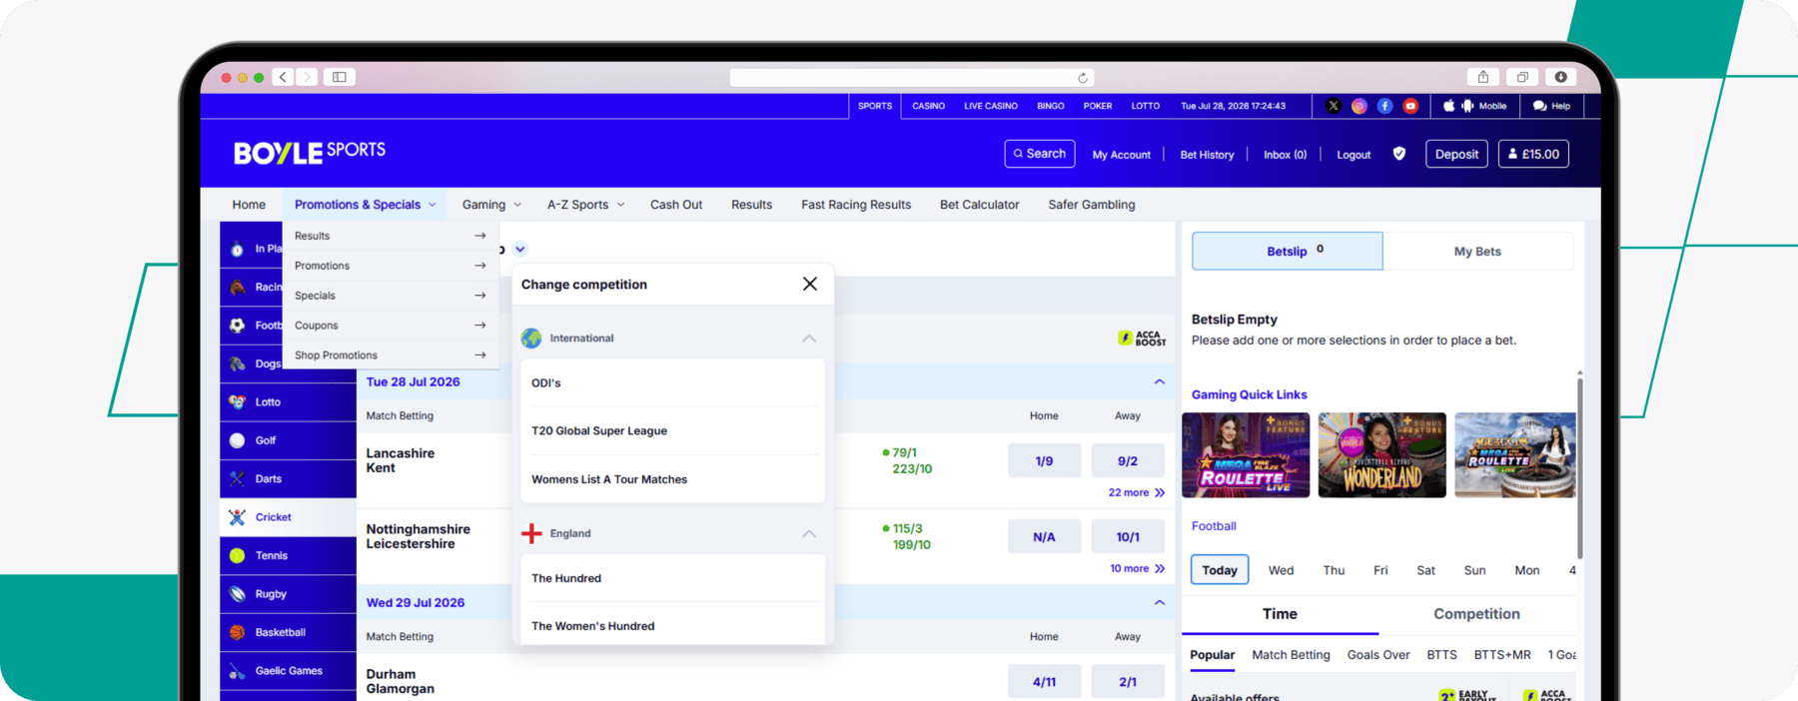Open Wonderland game thumbnail
The height and width of the screenshot is (701, 1798).
click(1381, 454)
